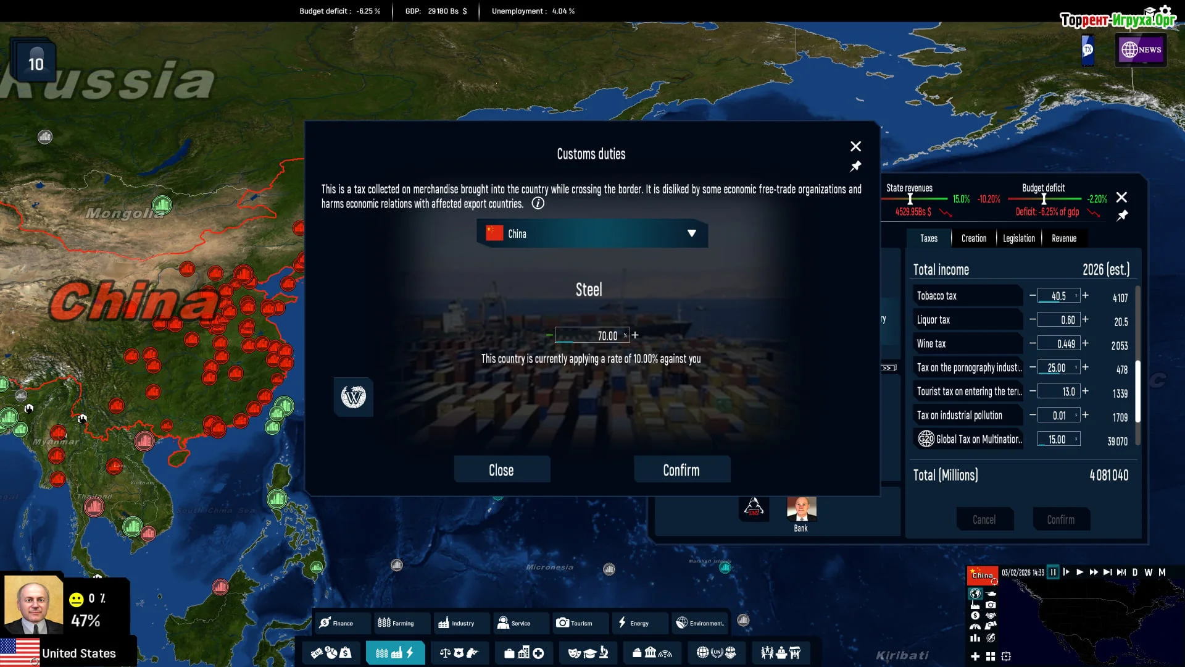Increase the Steel customs duty rate
The image size is (1185, 667).
pos(635,335)
